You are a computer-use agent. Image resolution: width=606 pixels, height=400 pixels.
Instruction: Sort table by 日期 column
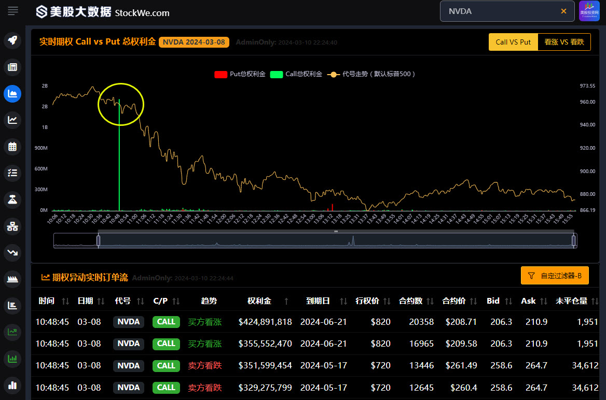coord(101,301)
